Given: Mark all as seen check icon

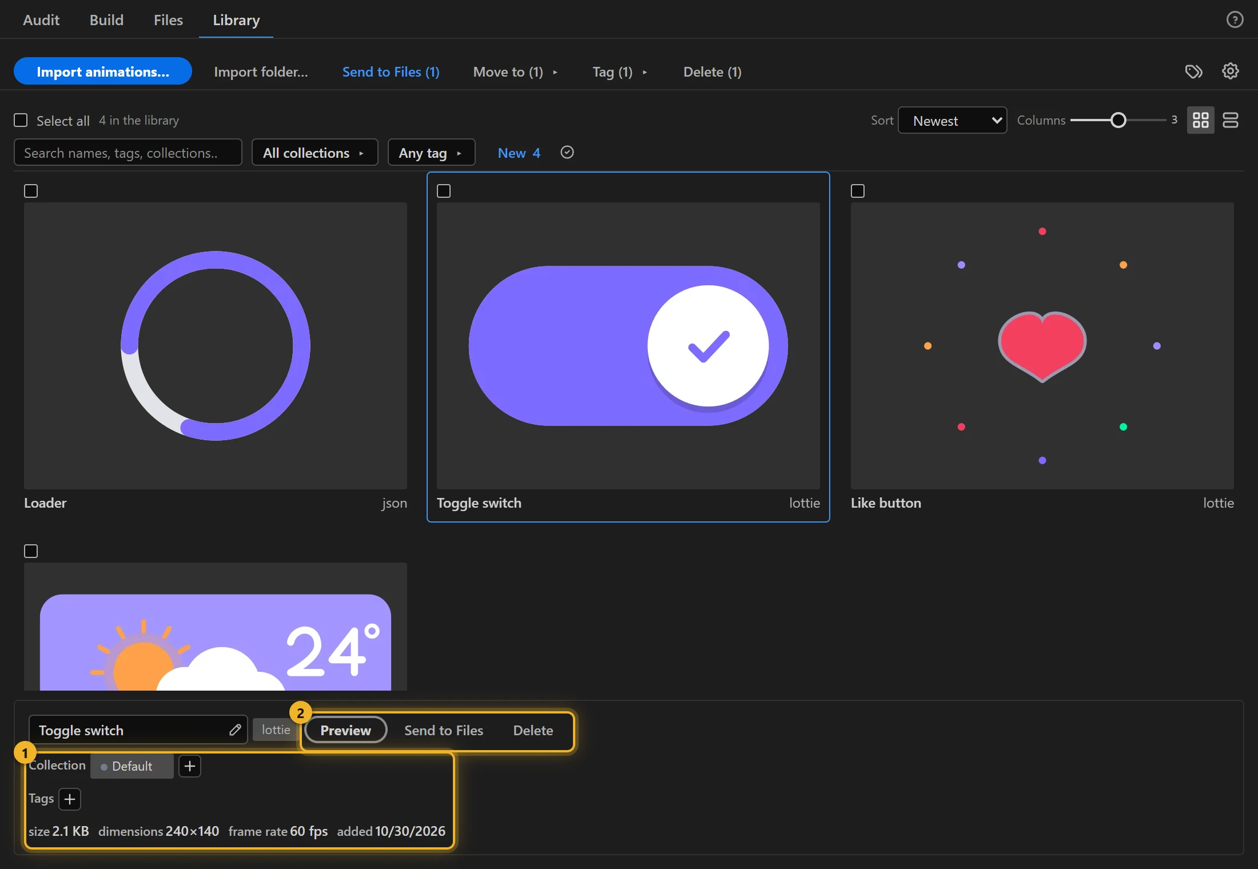Looking at the screenshot, I should (x=567, y=152).
